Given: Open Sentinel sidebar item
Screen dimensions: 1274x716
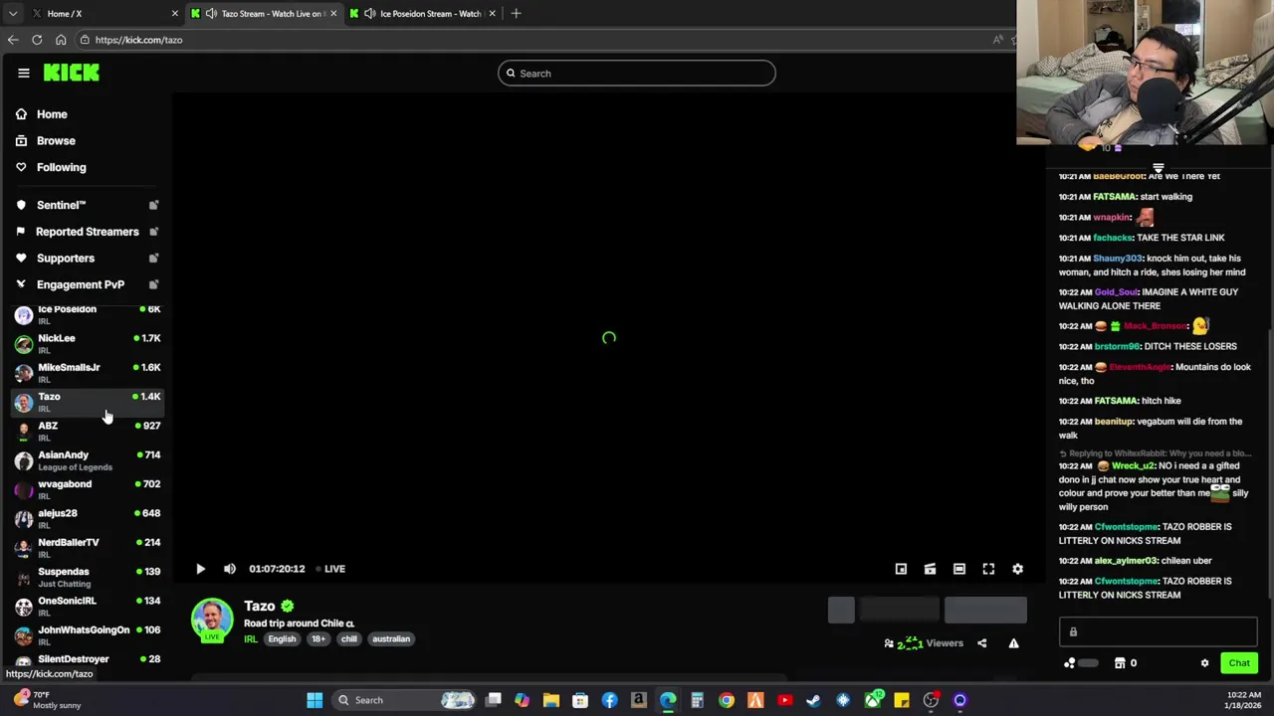Looking at the screenshot, I should click(x=61, y=205).
